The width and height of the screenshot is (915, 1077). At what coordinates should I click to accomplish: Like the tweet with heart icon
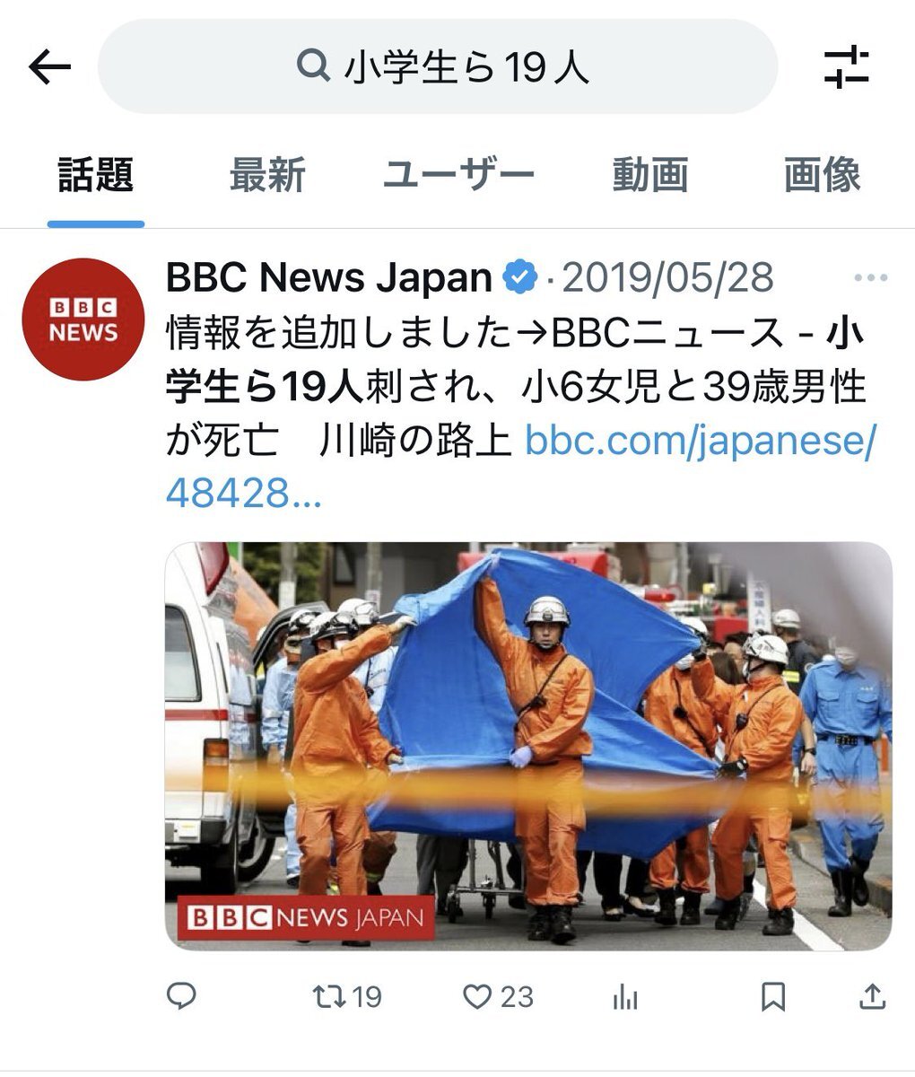pyautogui.click(x=498, y=996)
